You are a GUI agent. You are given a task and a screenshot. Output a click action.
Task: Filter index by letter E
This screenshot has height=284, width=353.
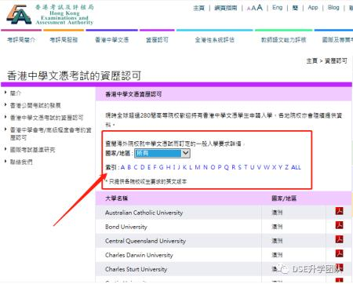[x=149, y=167]
